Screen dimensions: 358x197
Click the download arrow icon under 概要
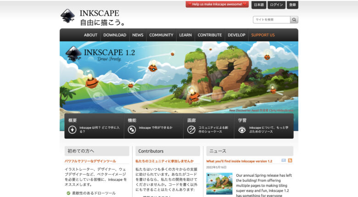tap(73, 130)
